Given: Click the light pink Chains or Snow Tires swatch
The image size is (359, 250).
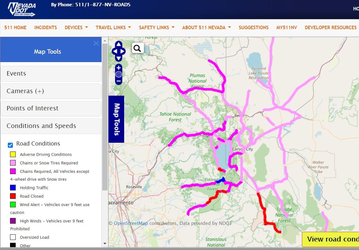Looking at the screenshot, I should point(13,163).
